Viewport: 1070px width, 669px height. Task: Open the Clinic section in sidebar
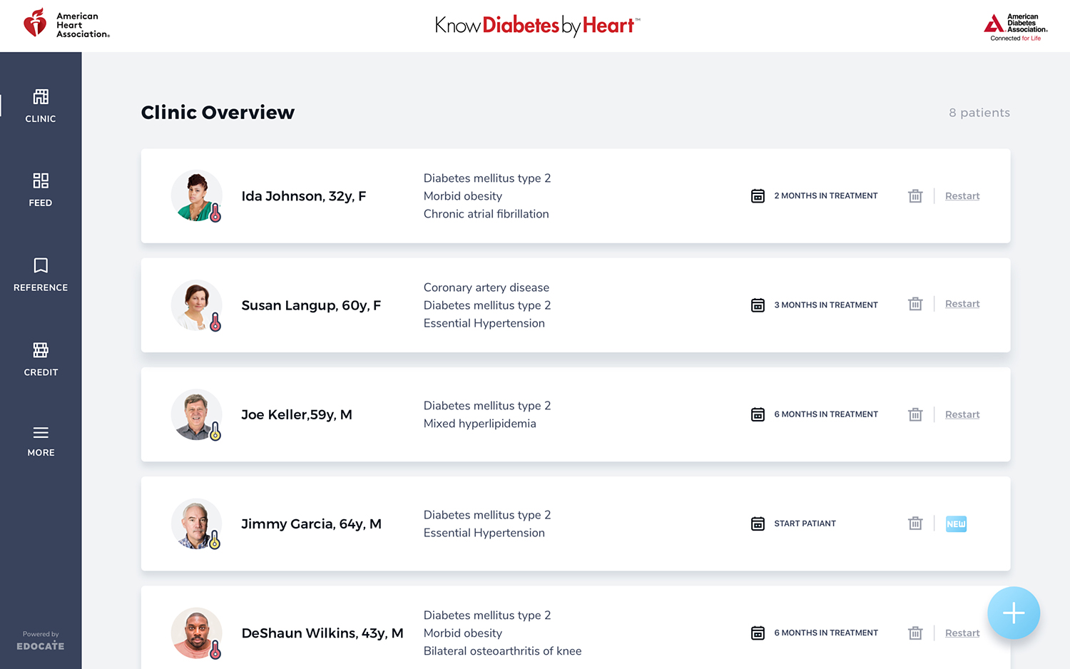41,106
